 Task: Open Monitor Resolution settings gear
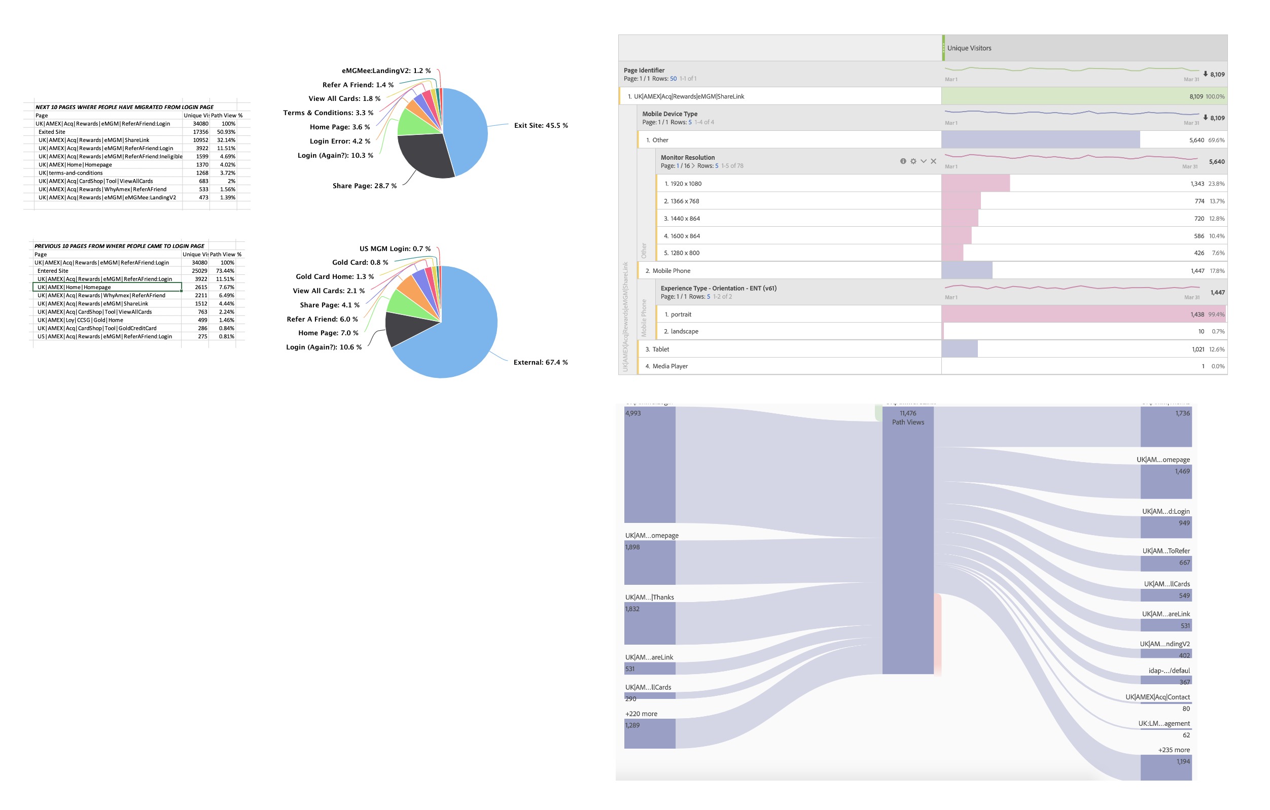[x=913, y=161]
